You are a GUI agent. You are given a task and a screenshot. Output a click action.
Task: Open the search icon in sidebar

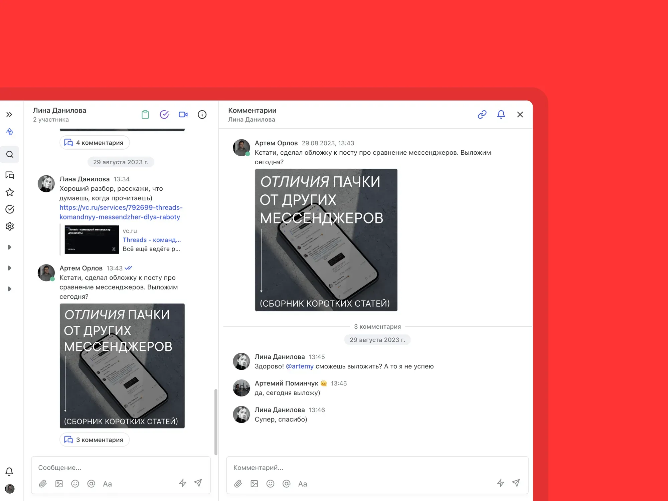point(10,154)
